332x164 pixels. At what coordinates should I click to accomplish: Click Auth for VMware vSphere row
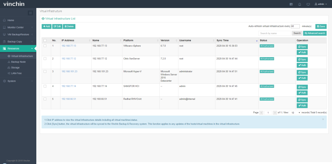[302, 53]
